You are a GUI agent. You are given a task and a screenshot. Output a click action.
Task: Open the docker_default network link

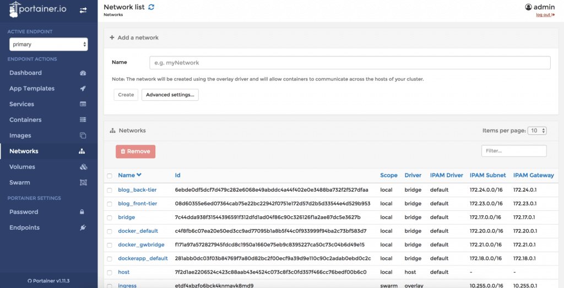coord(138,231)
